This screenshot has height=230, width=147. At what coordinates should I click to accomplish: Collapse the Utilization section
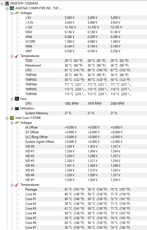(x=12, y=109)
